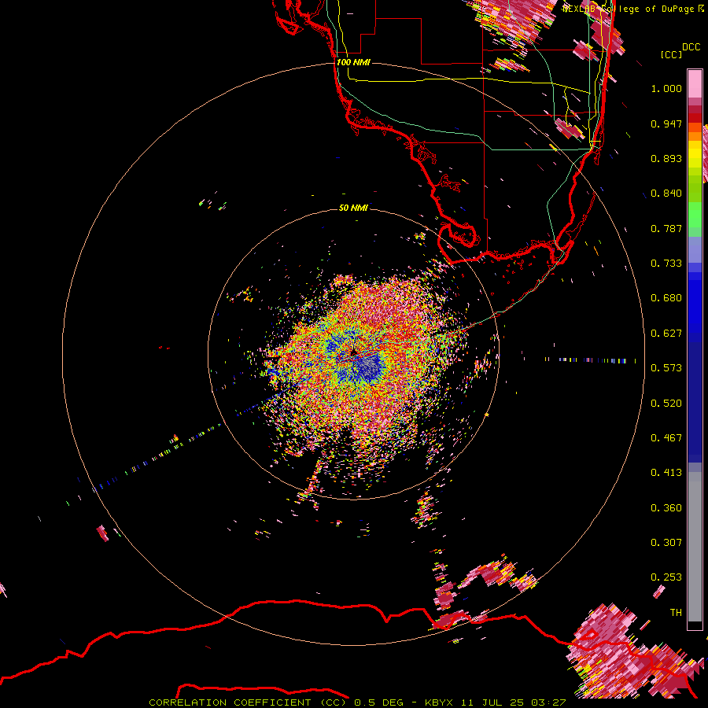Click the 0.467 scale value
Screen dimensions: 708x708
(666, 438)
